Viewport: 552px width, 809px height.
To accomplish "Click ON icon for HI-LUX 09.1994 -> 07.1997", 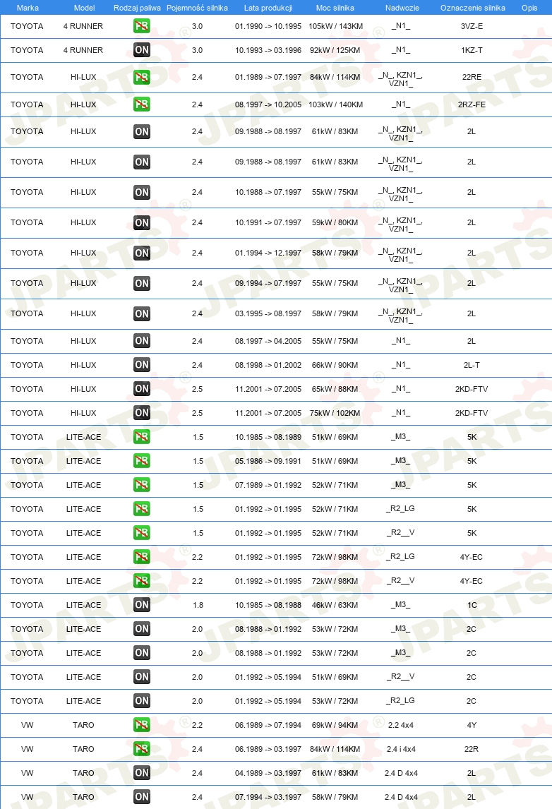I will click(x=141, y=283).
